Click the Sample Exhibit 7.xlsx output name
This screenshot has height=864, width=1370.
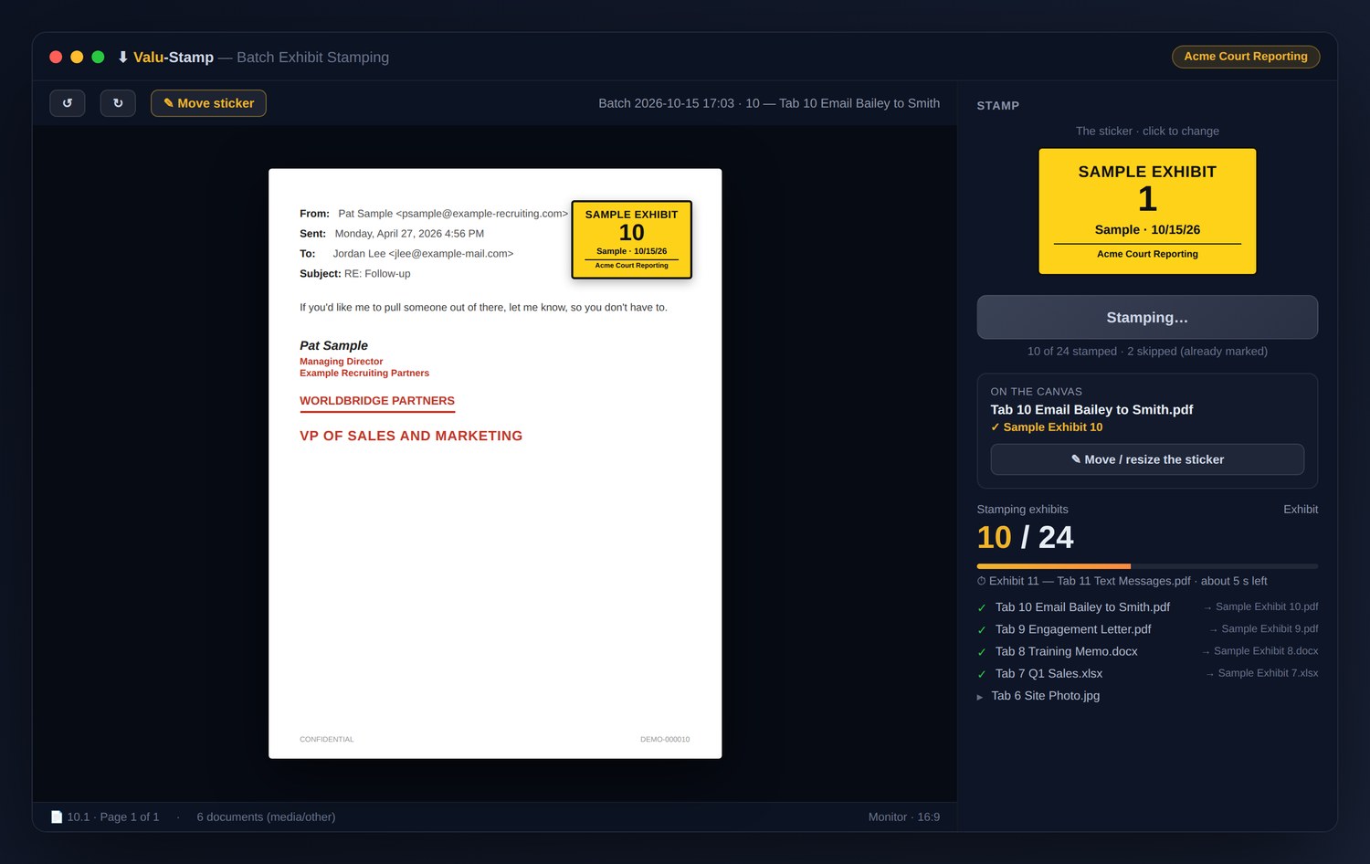pos(1268,673)
